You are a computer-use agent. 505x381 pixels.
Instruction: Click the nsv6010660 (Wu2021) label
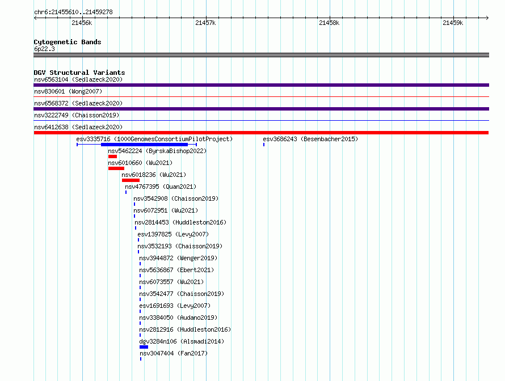point(140,163)
